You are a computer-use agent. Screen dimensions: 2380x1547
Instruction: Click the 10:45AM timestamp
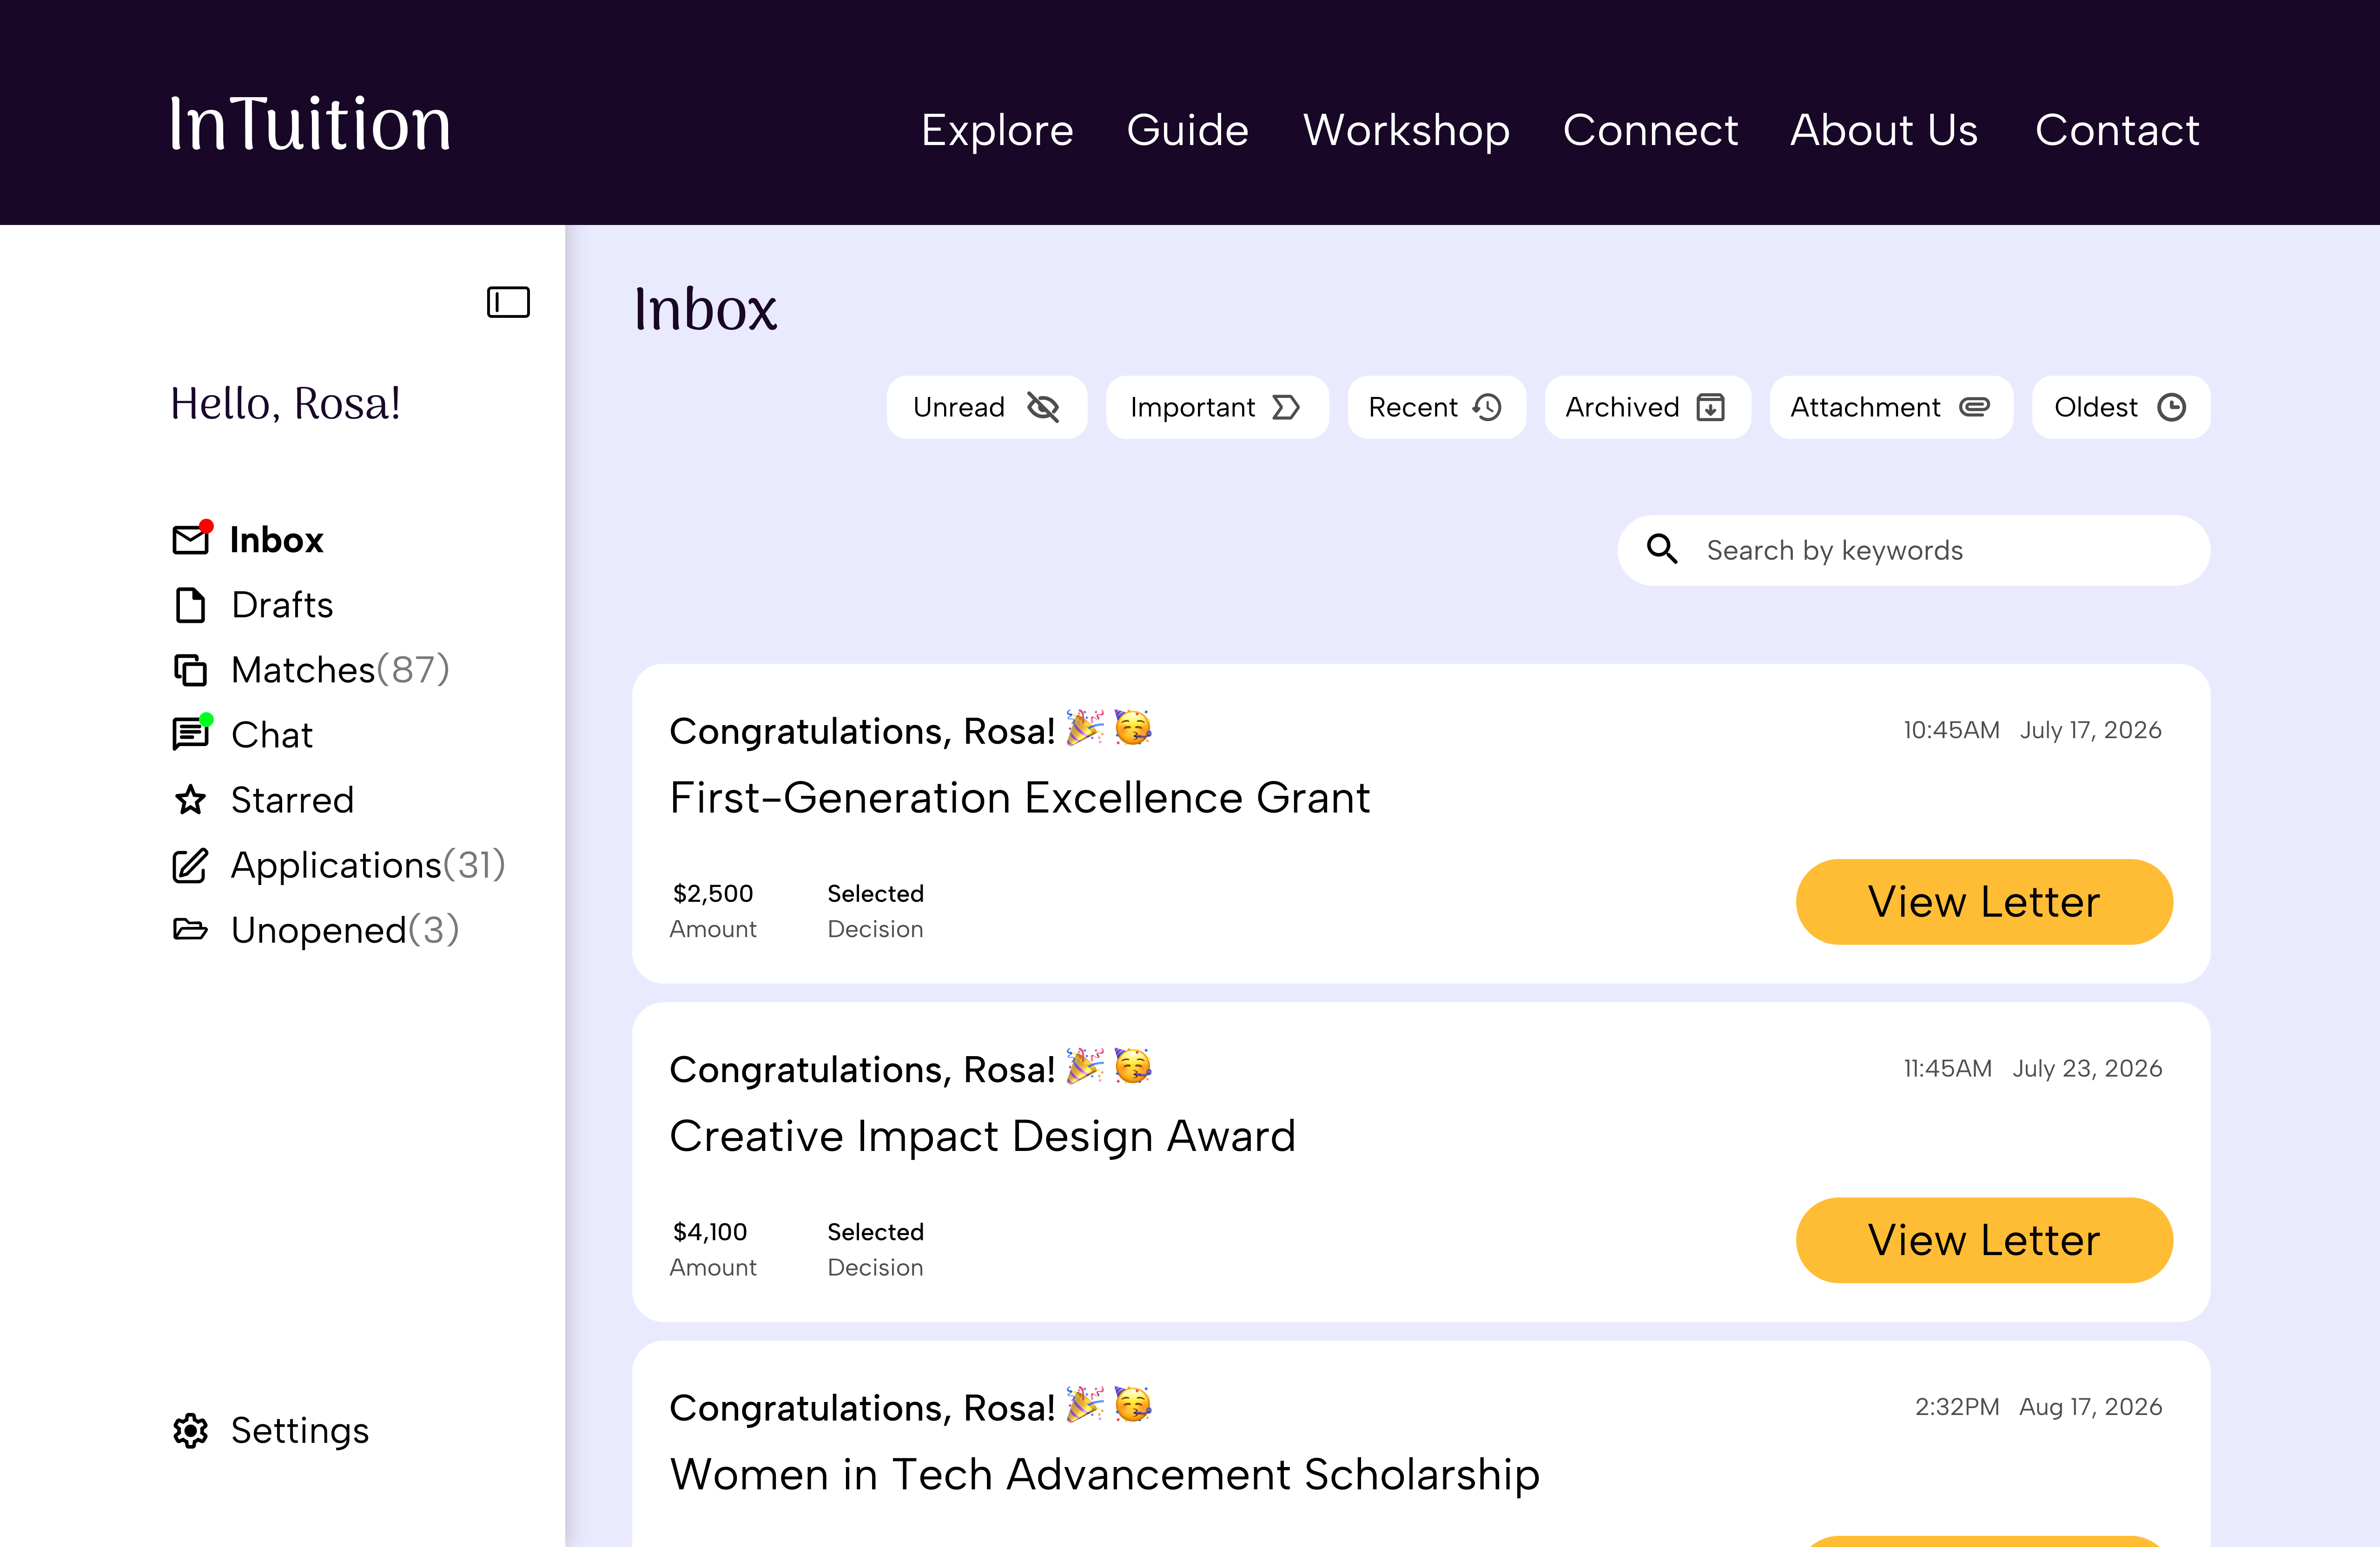[1951, 730]
